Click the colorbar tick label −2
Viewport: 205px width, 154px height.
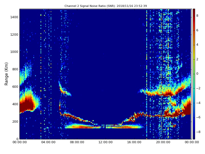[x=198, y=88]
